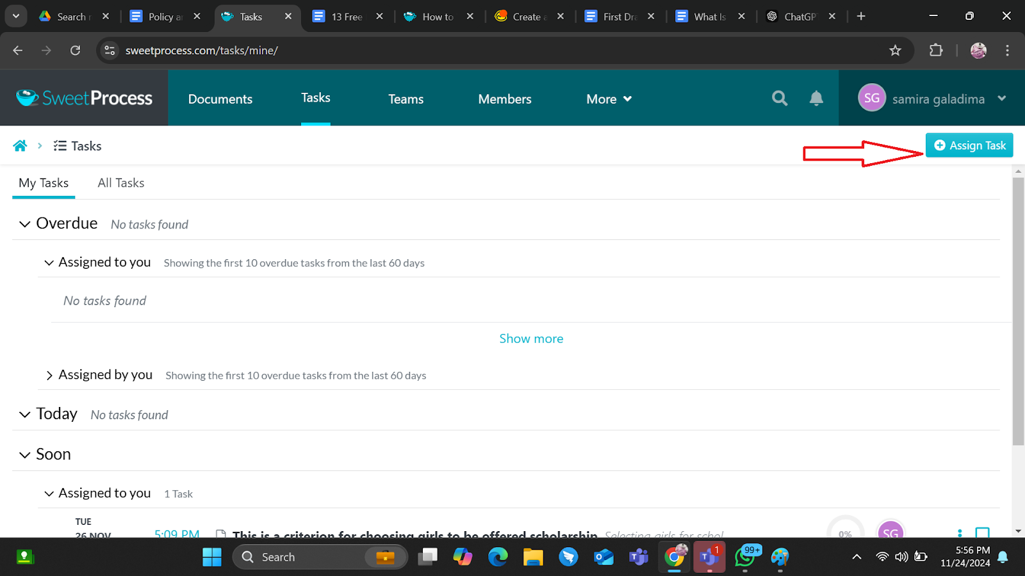Launch Copilot from the taskbar
The height and width of the screenshot is (576, 1025).
point(463,557)
